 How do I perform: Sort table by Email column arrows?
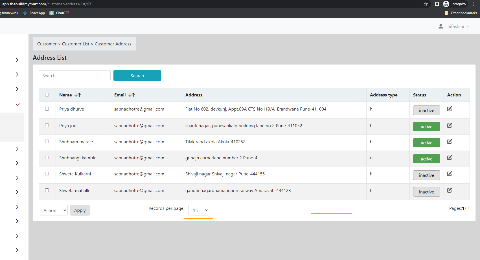click(x=132, y=95)
